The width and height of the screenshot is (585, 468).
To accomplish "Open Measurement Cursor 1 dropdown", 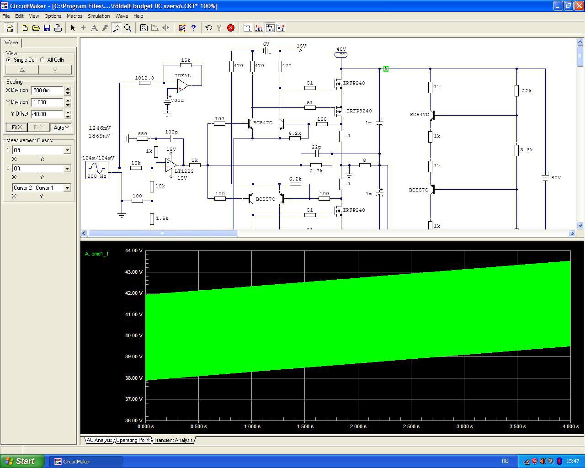I will point(67,150).
